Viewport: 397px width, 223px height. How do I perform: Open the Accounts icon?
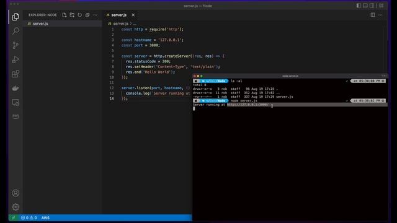(x=16, y=193)
